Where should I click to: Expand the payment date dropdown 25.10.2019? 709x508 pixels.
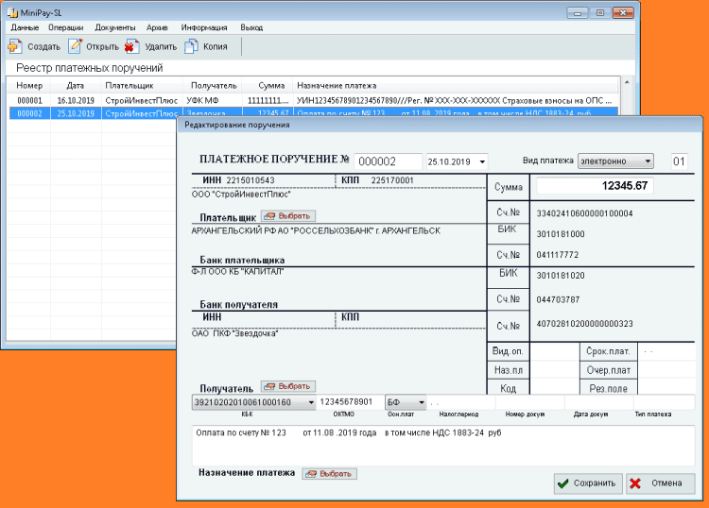pyautogui.click(x=482, y=161)
